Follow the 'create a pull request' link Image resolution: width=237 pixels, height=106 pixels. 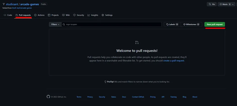(x=174, y=61)
